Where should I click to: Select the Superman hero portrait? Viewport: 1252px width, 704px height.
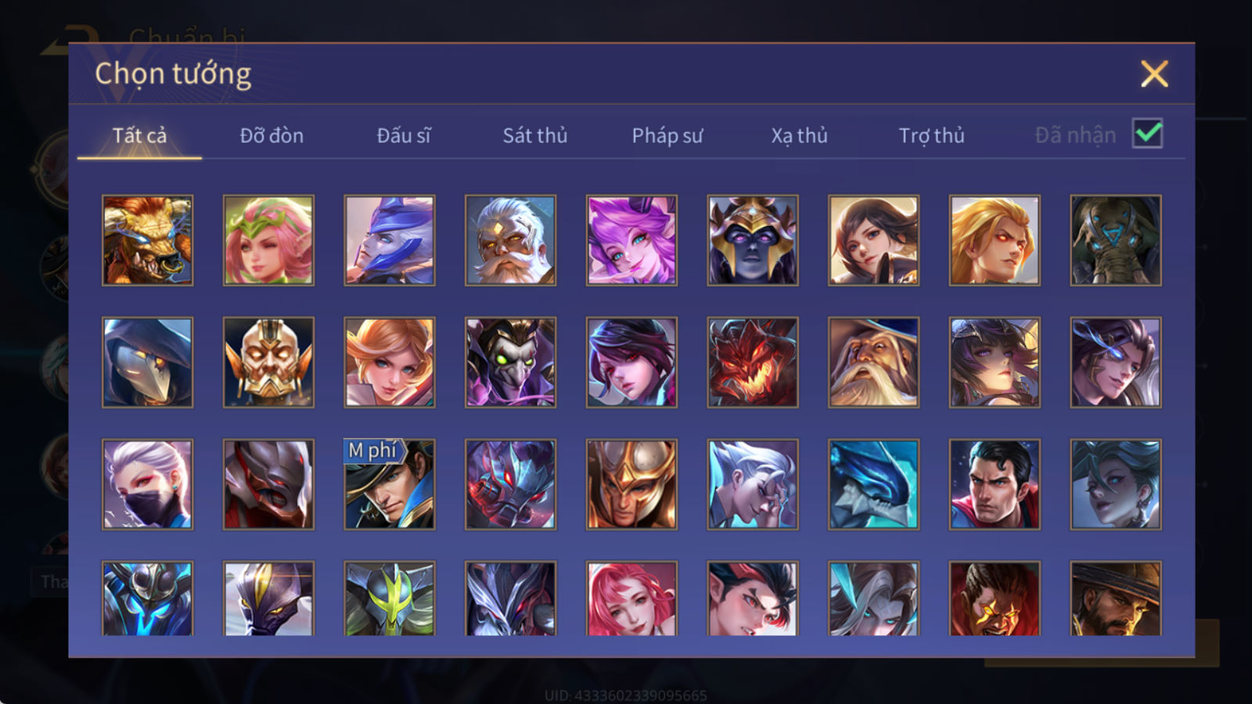pyautogui.click(x=995, y=484)
